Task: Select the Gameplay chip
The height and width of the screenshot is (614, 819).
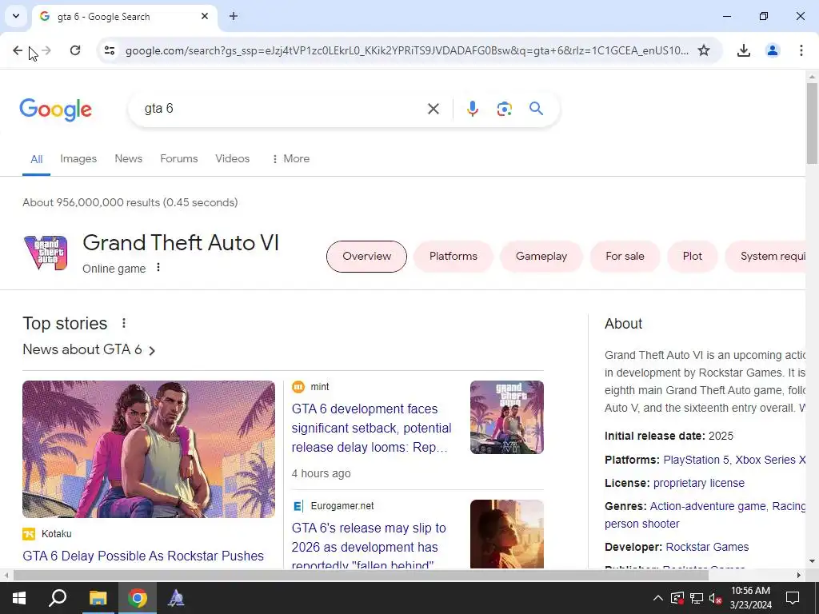Action: (x=541, y=257)
